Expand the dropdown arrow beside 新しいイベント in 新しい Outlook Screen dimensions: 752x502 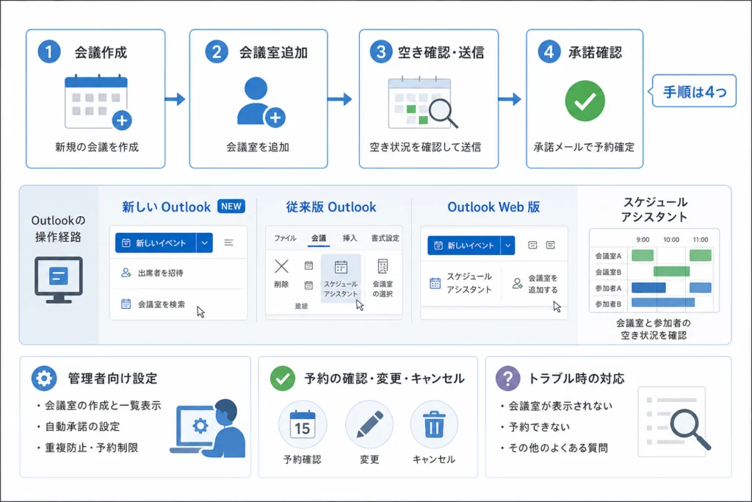204,243
